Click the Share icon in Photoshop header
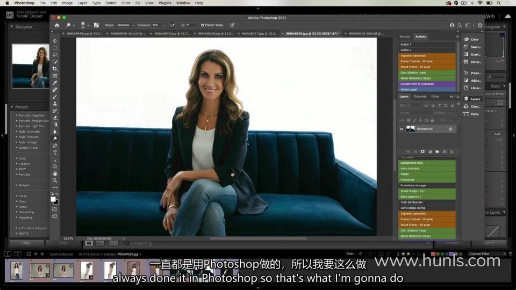The width and height of the screenshot is (516, 290). tap(480, 25)
